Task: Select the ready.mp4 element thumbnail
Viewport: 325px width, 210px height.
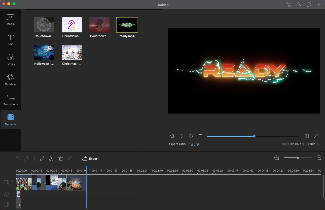Action: [127, 25]
